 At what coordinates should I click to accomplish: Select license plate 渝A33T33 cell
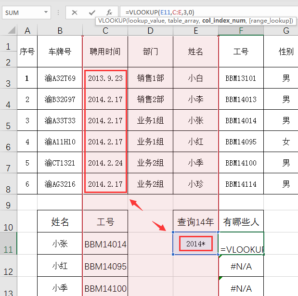(x=60, y=120)
